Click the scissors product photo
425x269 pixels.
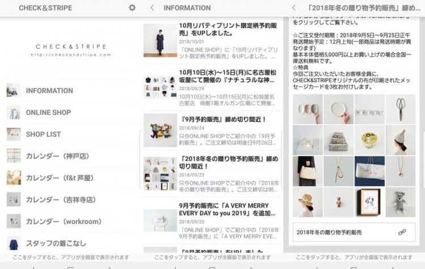click(x=400, y=109)
